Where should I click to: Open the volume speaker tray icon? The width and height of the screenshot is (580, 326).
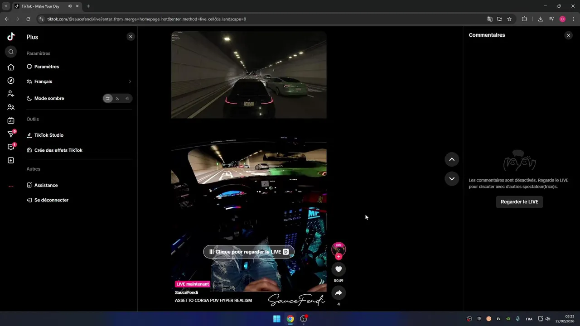point(547,319)
